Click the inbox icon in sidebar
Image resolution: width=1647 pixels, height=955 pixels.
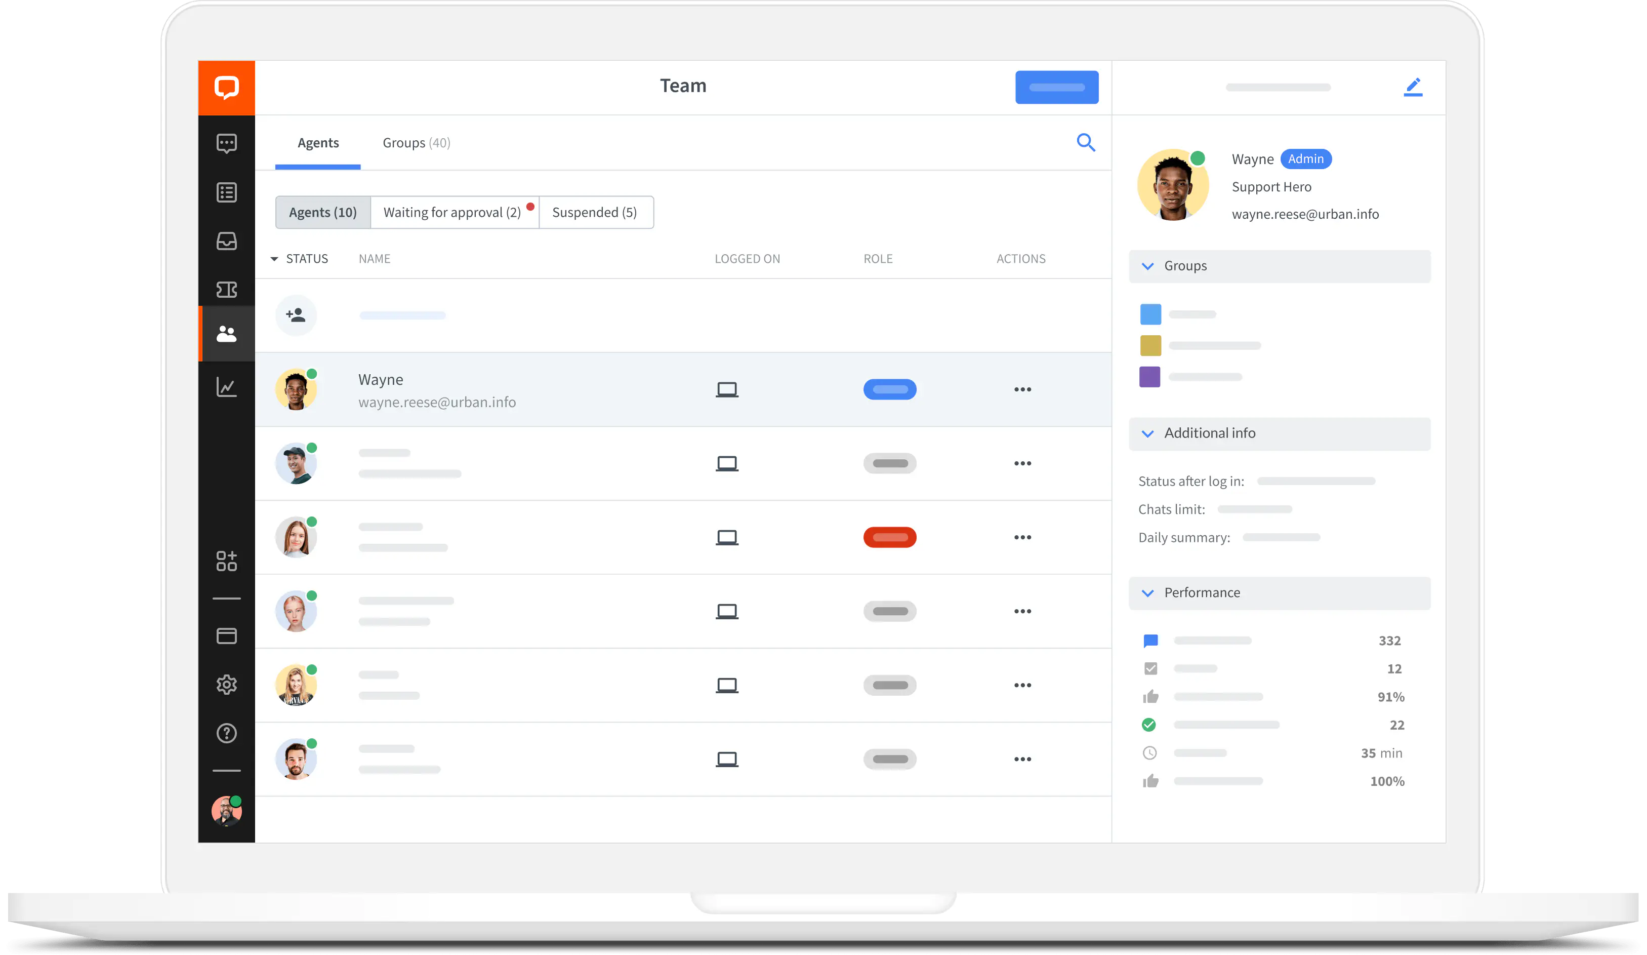coord(226,241)
